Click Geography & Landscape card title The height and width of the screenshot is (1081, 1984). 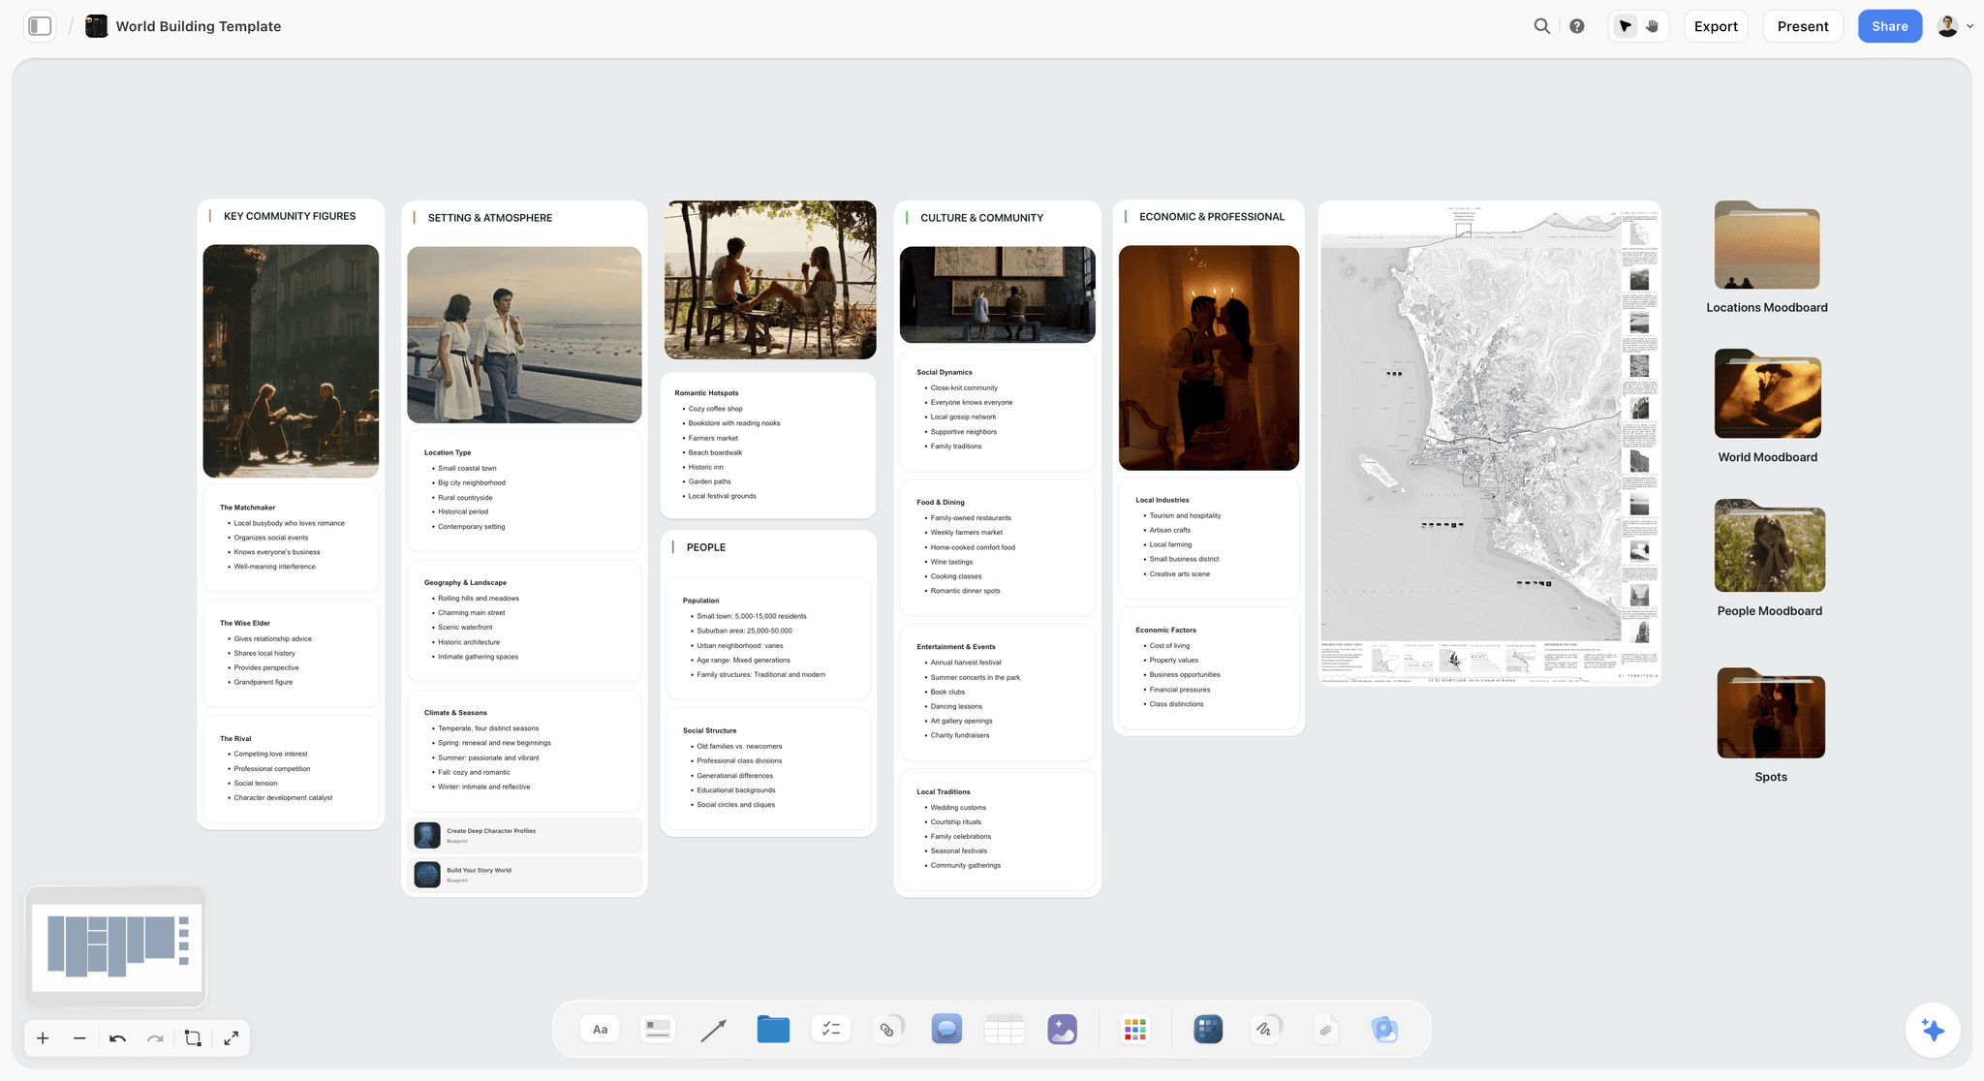click(465, 582)
